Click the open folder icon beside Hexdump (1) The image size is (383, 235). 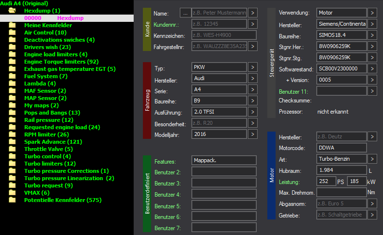pyautogui.click(x=12, y=11)
